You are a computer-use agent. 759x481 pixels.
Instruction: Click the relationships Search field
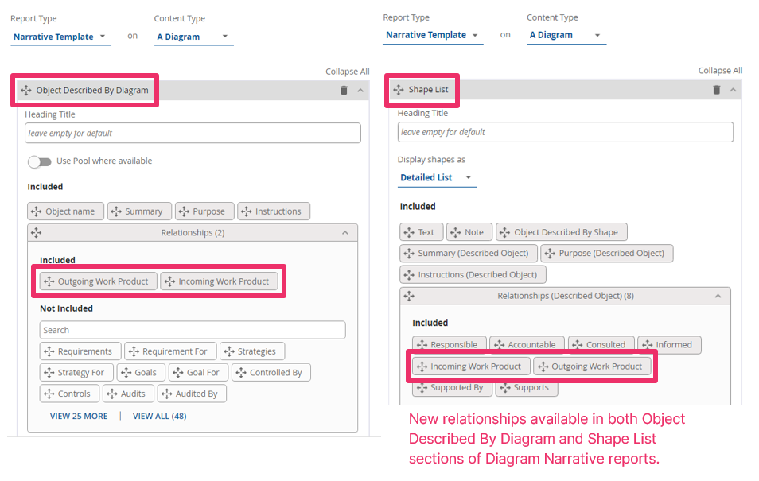point(192,330)
